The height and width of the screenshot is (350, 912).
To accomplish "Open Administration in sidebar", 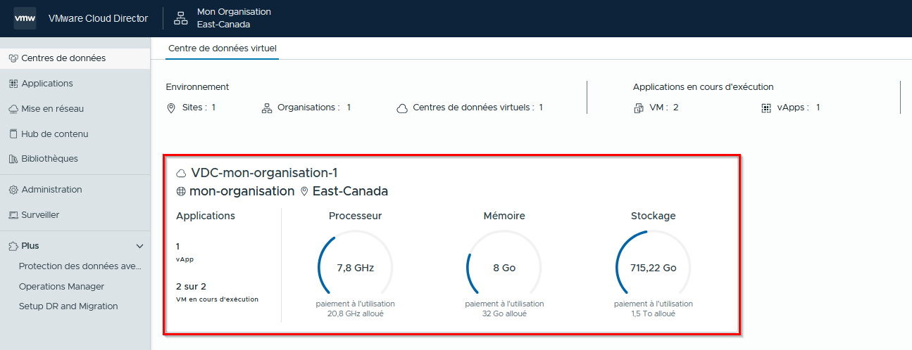I will tap(75, 190).
